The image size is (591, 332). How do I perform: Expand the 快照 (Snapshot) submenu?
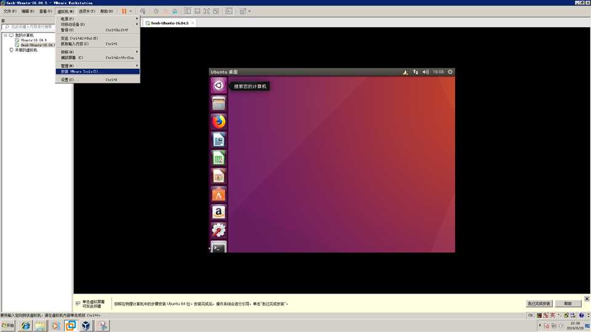click(x=98, y=52)
